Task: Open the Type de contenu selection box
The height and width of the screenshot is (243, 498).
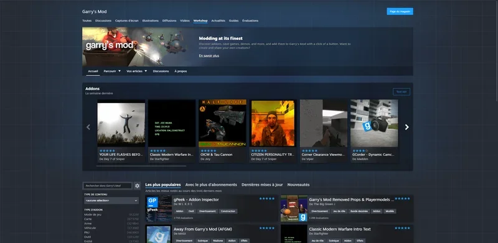Action: point(111,201)
